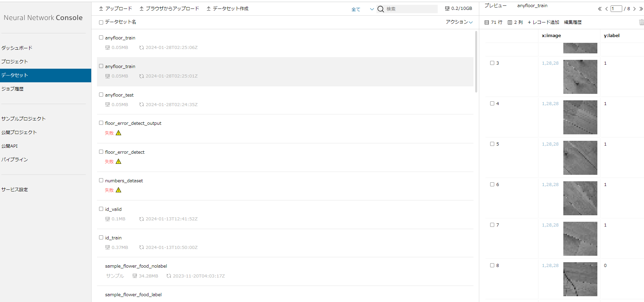Viewport: 644px width, 302px height.
Task: Click warning icon for floor_error_detect_output
Action: click(x=118, y=133)
